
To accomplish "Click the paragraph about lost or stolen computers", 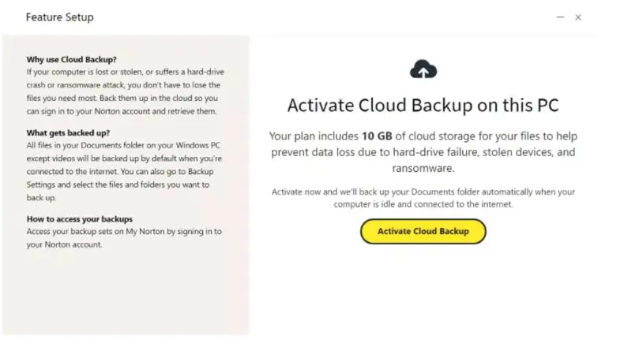I will pos(122,91).
